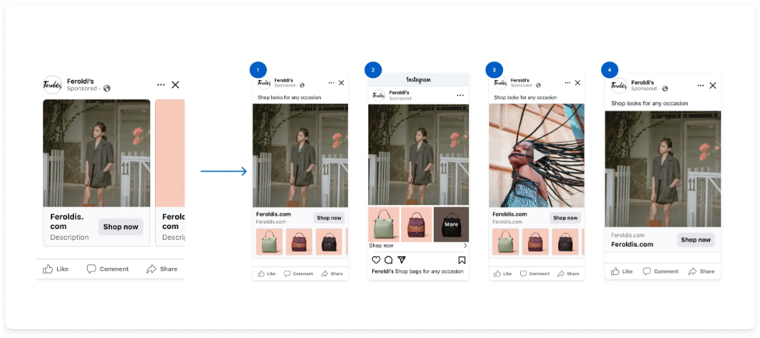The width and height of the screenshot is (760, 338).
Task: Click Feroldis.com headline in ad variant 1
Action: (273, 214)
